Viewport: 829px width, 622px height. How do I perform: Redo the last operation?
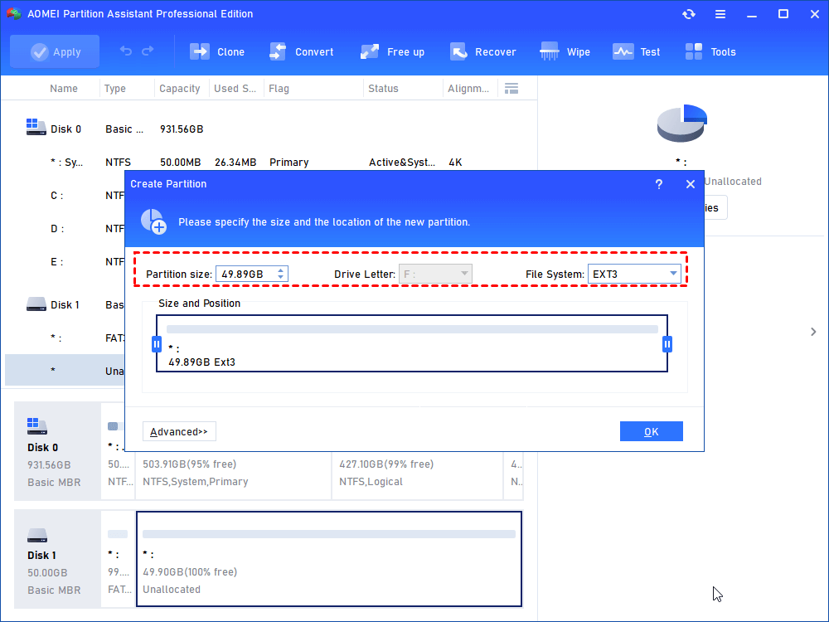(x=148, y=51)
